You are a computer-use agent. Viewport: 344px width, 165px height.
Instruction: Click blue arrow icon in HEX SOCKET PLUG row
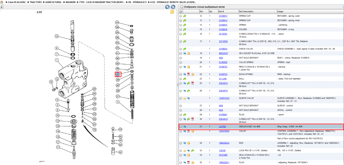[185, 54]
